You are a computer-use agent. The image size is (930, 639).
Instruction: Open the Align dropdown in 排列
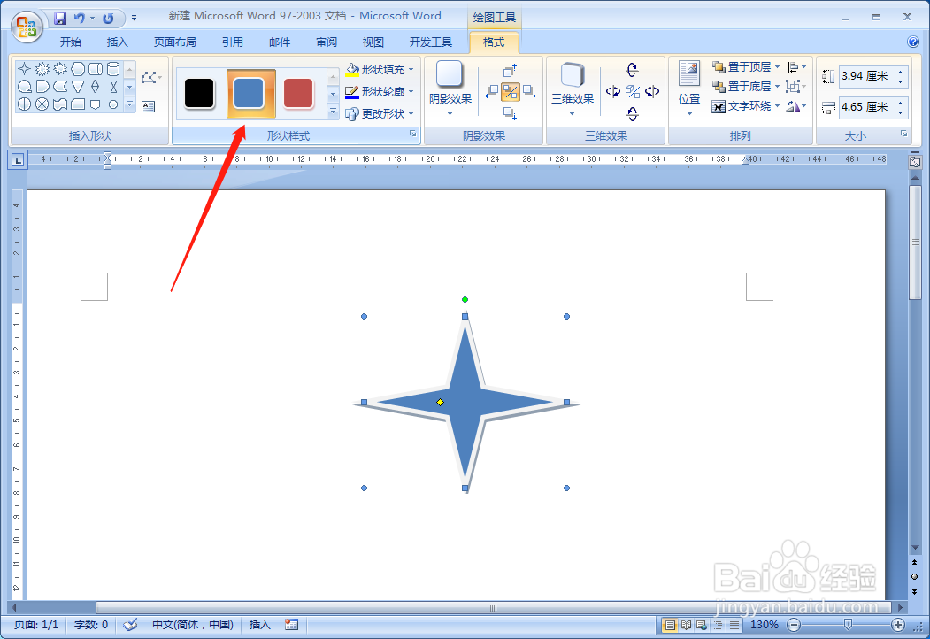click(796, 67)
